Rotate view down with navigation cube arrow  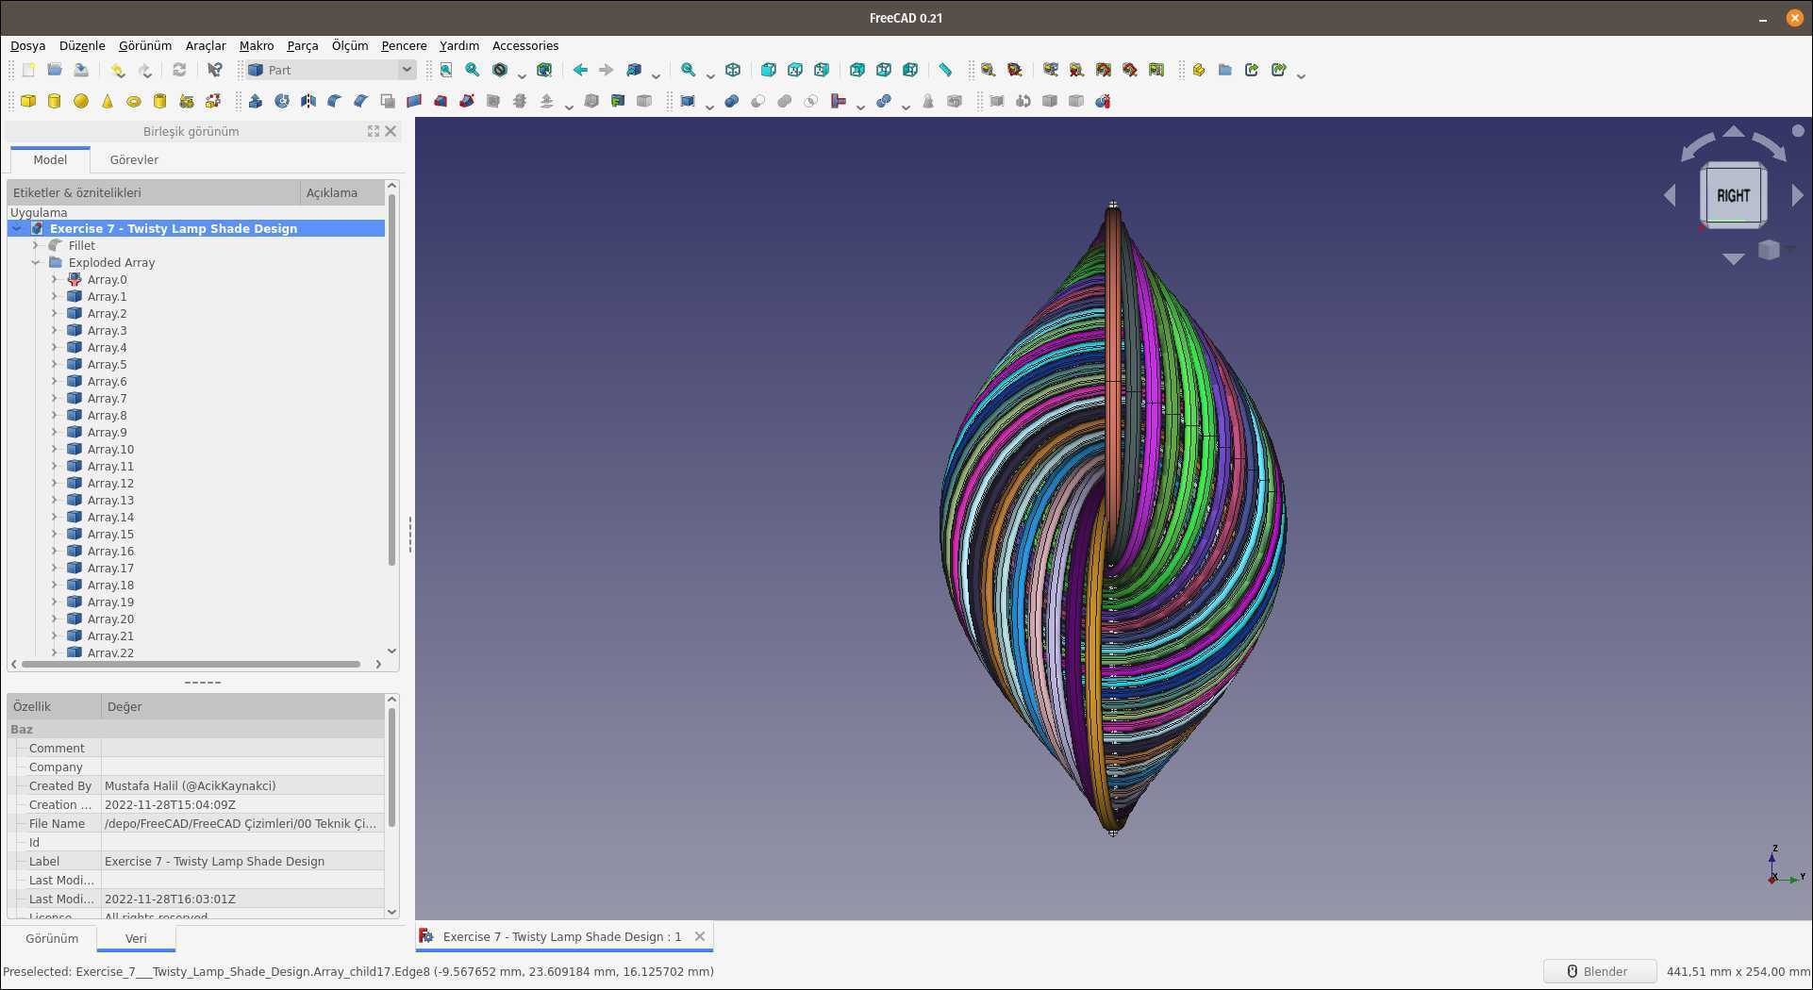click(x=1734, y=258)
